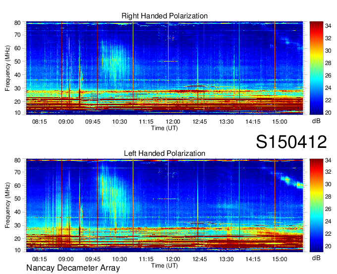
Task: Click the 40 MHz tick of left-handed plot
Action: [x=18, y=212]
